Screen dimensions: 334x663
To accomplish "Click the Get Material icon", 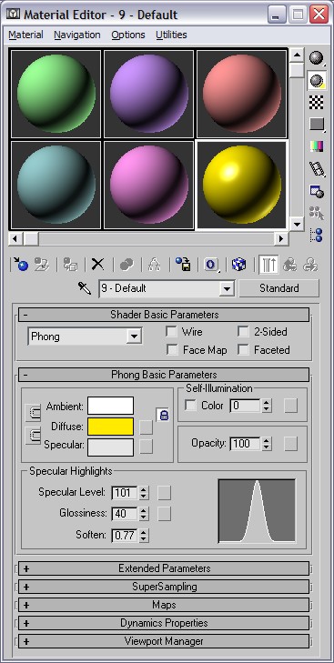I will [x=20, y=265].
